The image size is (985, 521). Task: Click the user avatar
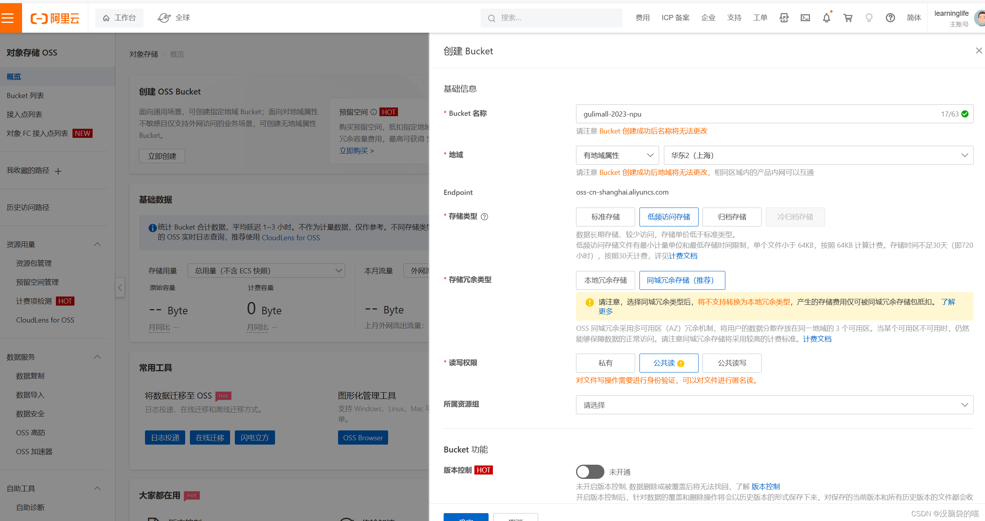980,18
